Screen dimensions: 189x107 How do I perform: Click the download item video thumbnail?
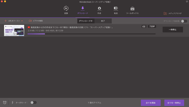click(14, 30)
